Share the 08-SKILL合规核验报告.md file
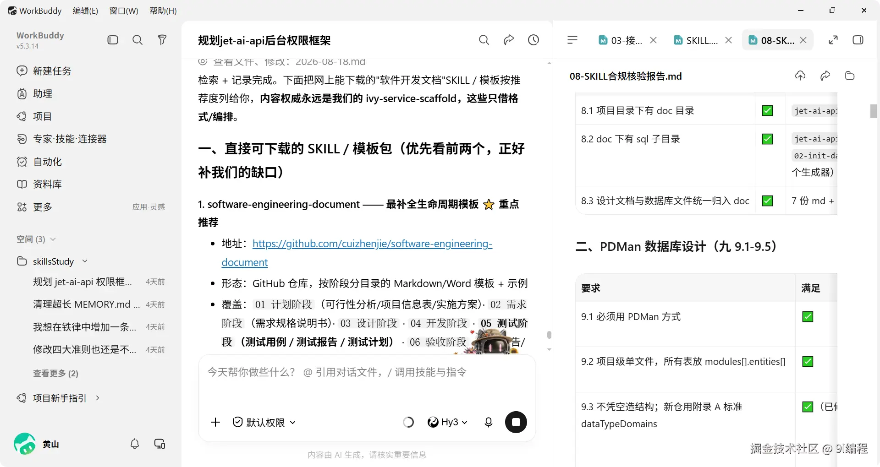Image resolution: width=880 pixels, height=467 pixels. pos(825,76)
